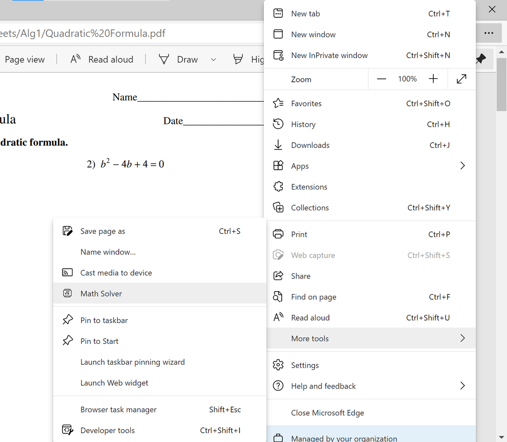The height and width of the screenshot is (442, 507).
Task: Click the Print printer icon
Action: click(x=278, y=234)
